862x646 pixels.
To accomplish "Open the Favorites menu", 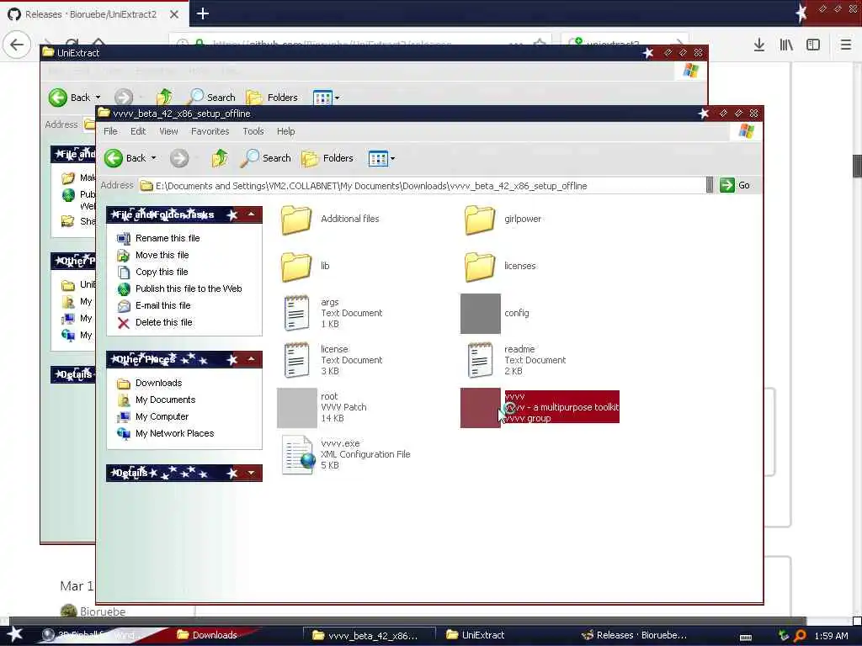I will coord(210,131).
